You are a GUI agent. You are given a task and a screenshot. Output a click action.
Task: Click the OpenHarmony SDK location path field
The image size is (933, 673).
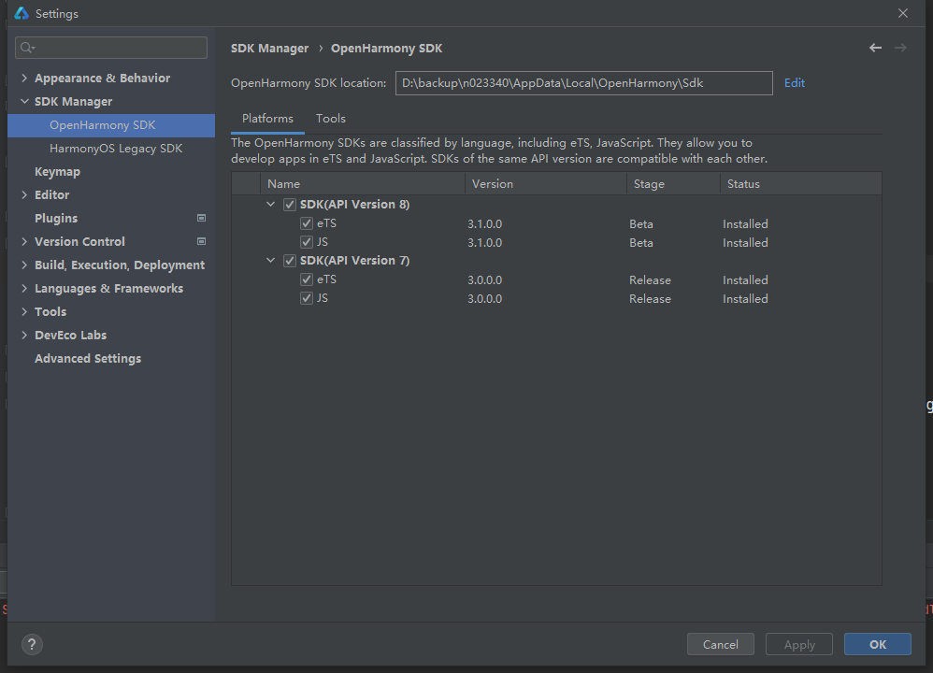[x=583, y=82]
